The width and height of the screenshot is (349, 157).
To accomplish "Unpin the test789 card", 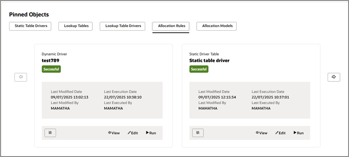I will [50, 133].
